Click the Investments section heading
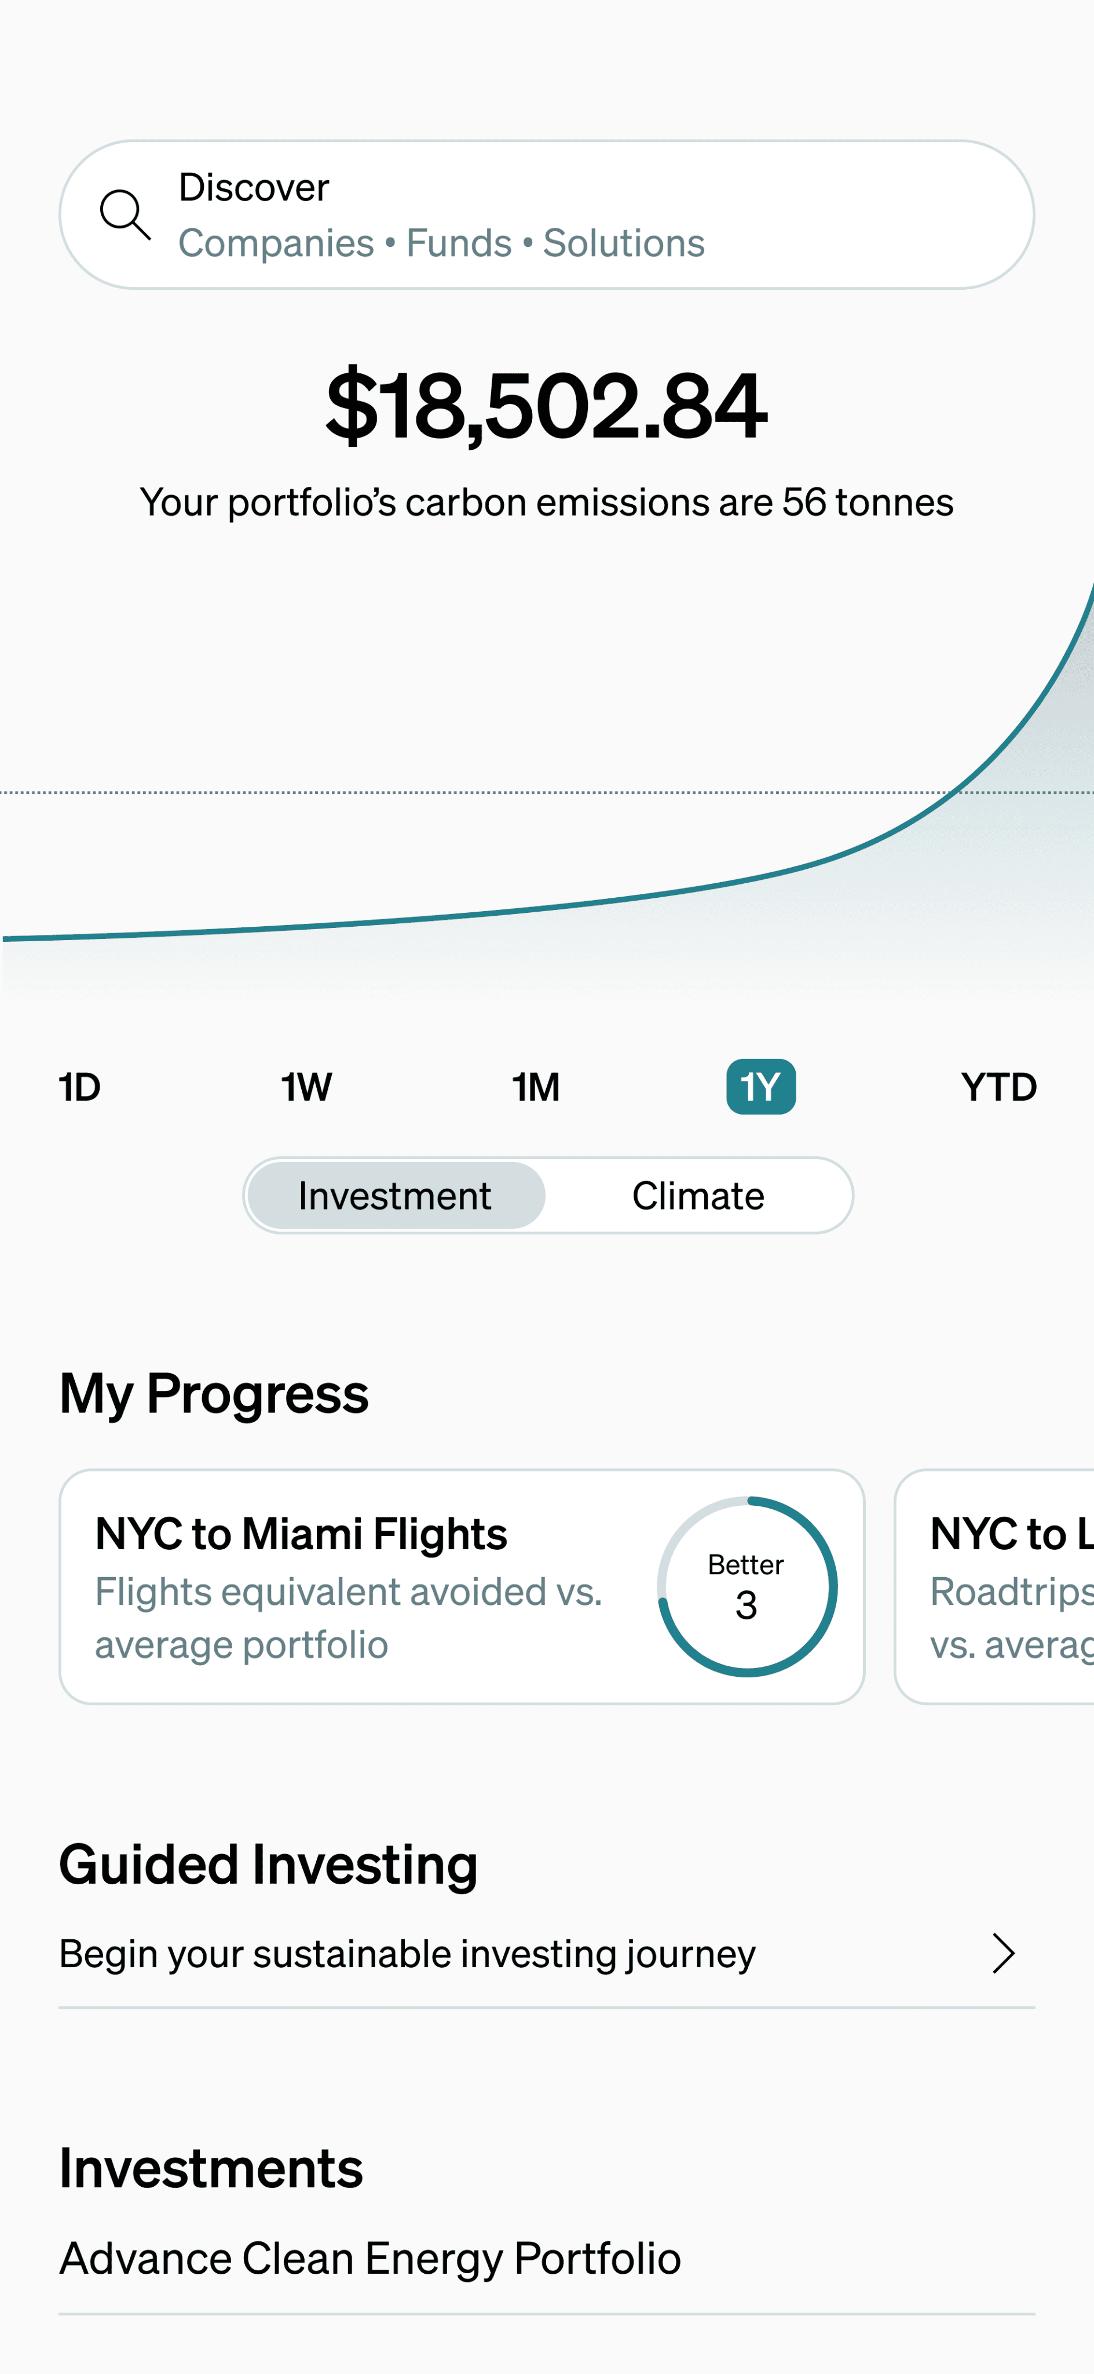 point(211,2168)
